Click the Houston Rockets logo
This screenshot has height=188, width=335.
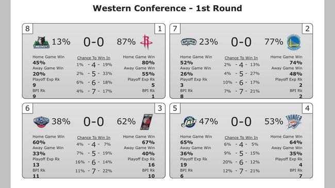146,42
